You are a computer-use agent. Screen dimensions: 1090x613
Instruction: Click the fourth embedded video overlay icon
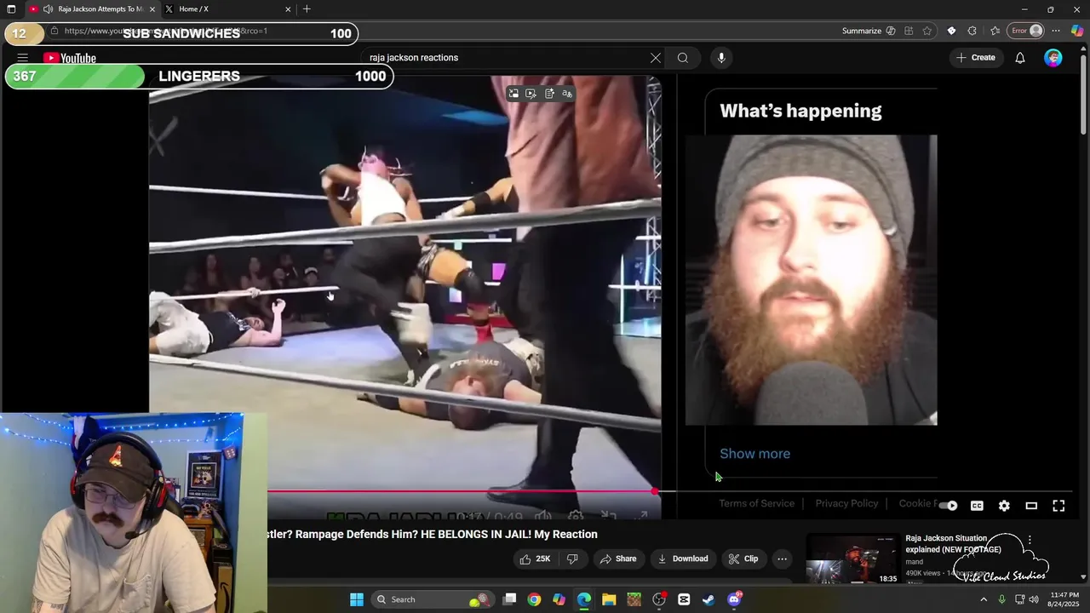tap(567, 94)
